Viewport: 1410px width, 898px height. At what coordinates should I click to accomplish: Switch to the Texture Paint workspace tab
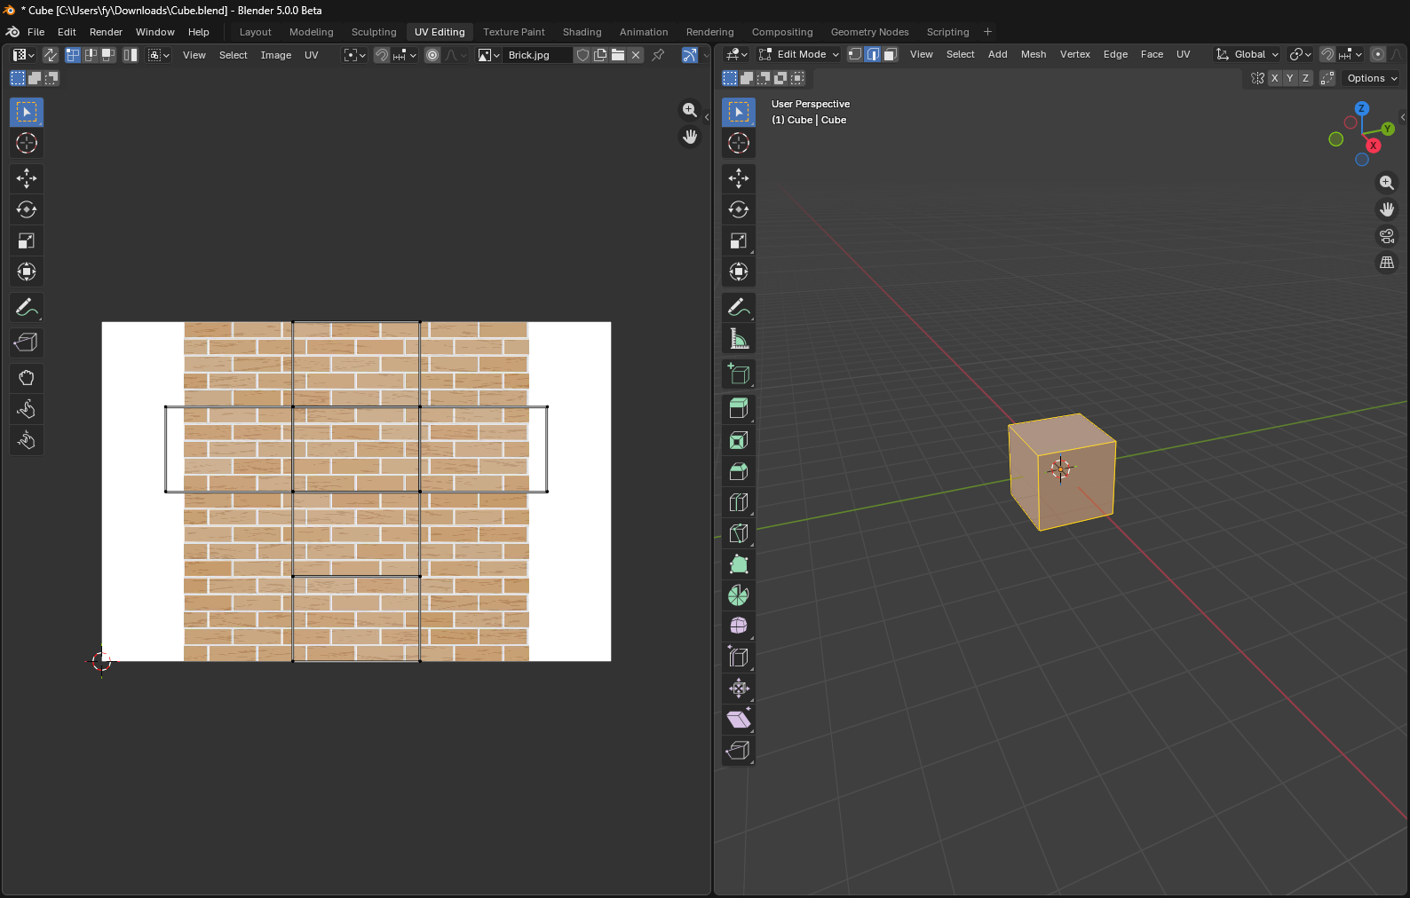coord(513,32)
